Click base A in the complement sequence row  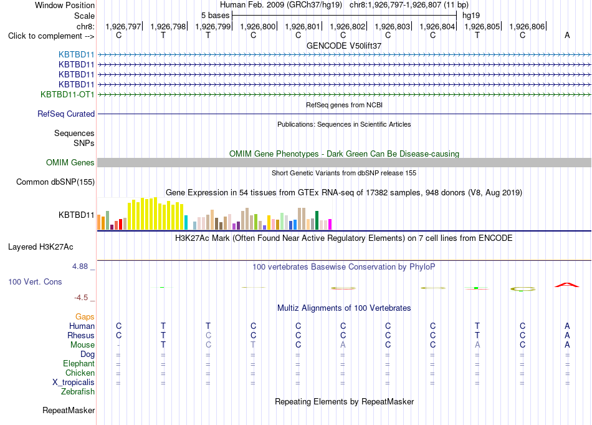567,35
